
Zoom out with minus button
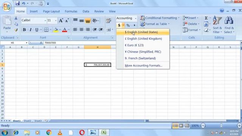203,126
